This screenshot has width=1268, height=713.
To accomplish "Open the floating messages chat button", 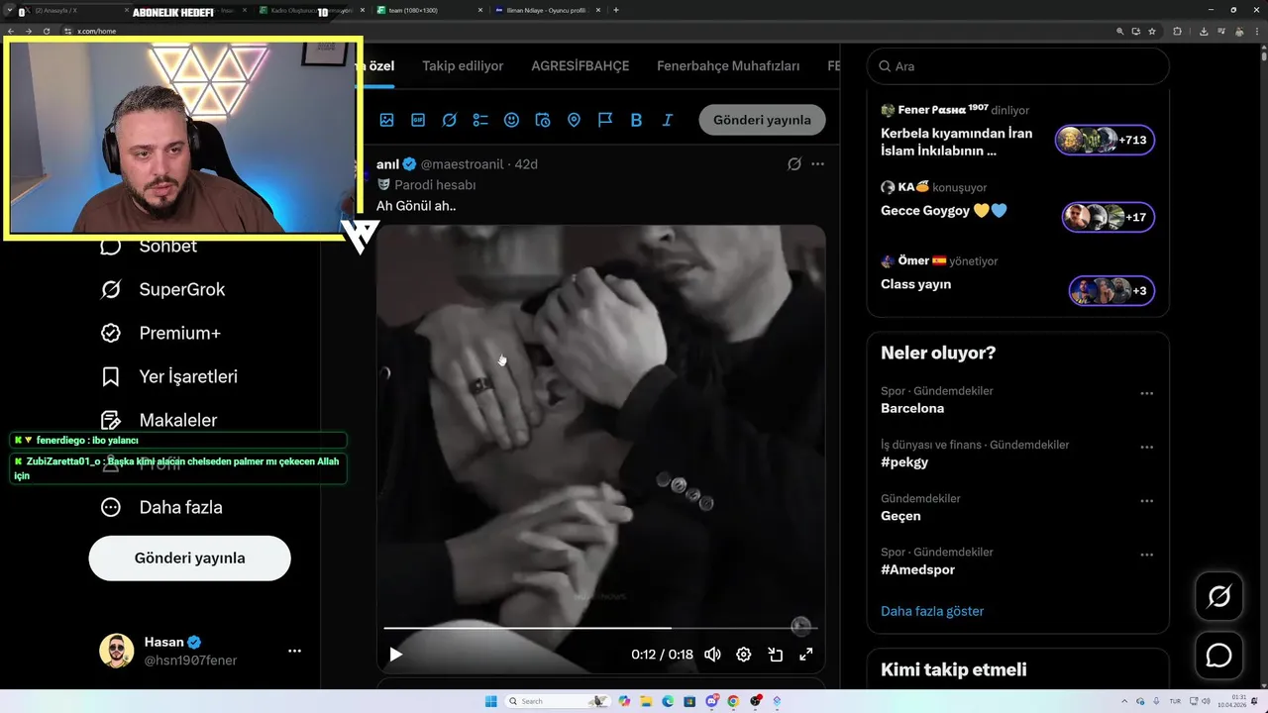I will [x=1218, y=656].
